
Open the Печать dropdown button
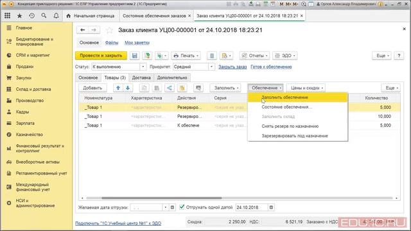[186, 56]
